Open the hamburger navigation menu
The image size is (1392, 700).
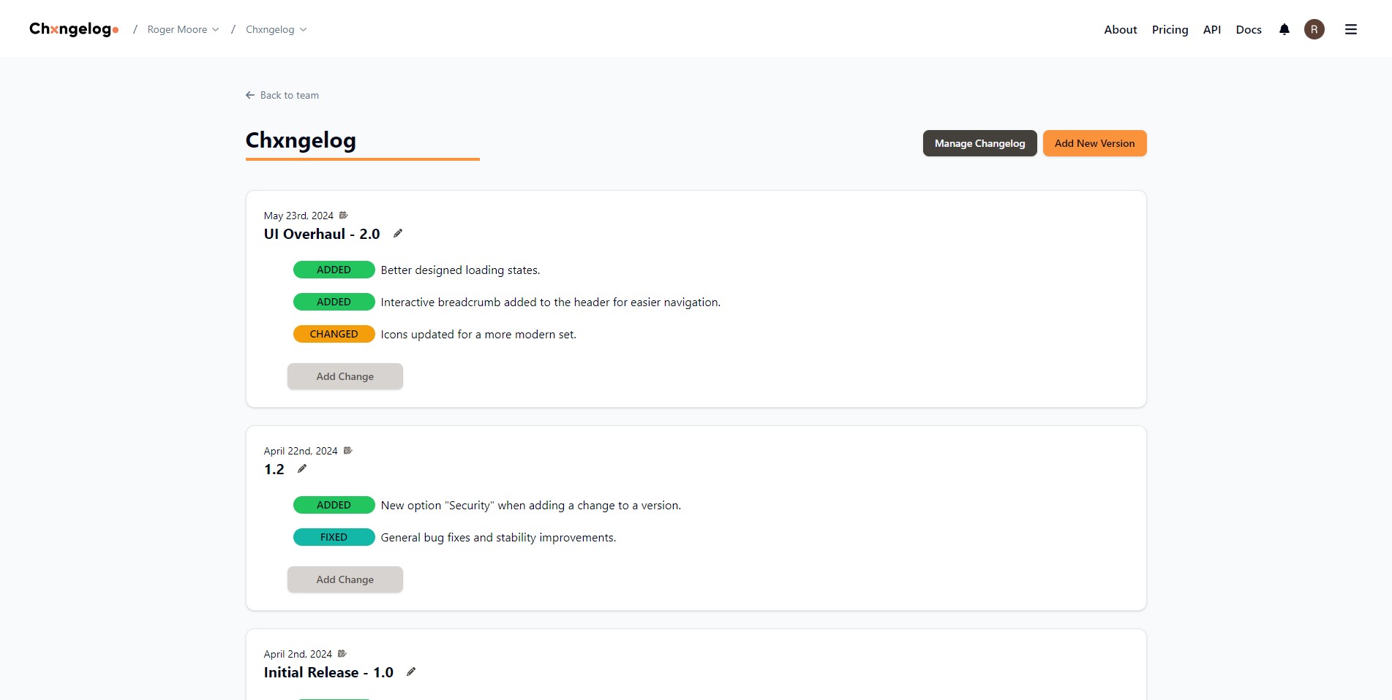[x=1350, y=28]
